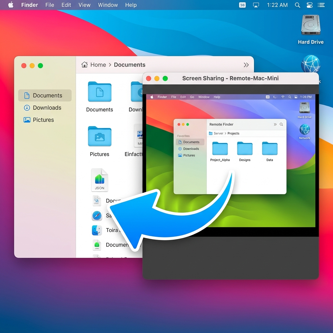
Task: Open the Apple menu in the top bar
Action: (11, 5)
